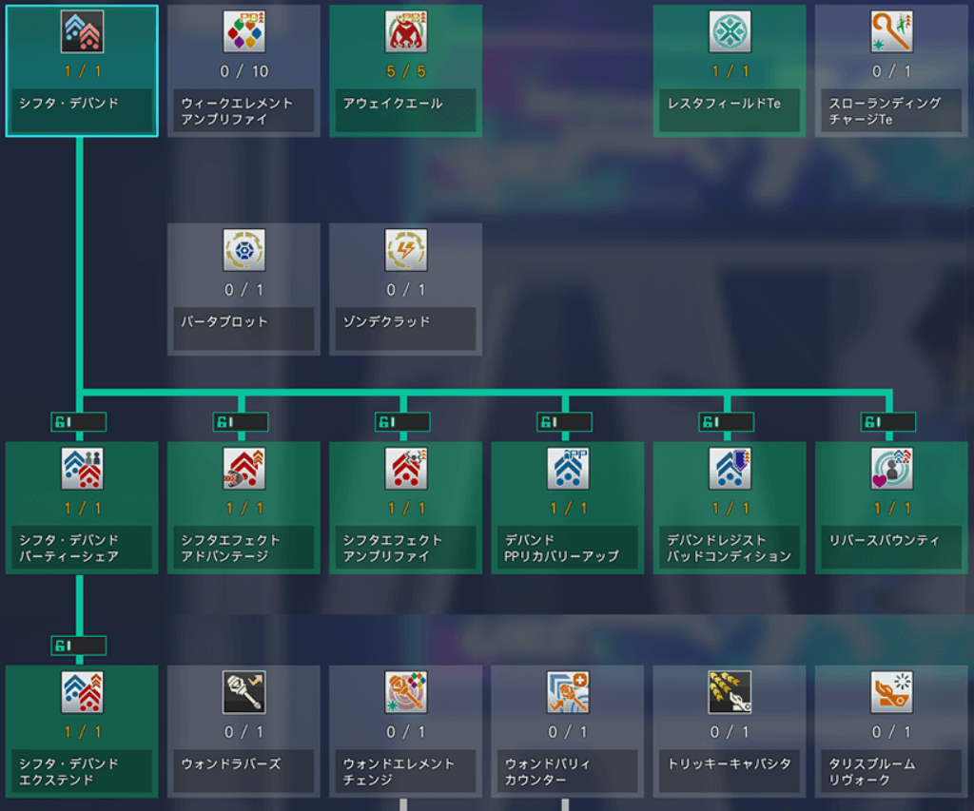This screenshot has height=811, width=974.
Task: Click the 0 / 10 level counter
Action: (243, 71)
